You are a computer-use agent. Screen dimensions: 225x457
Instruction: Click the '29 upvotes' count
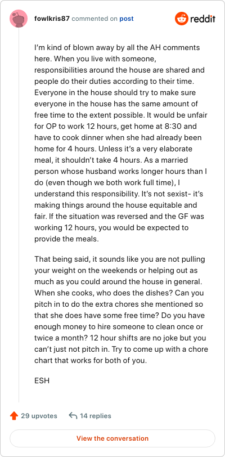(x=39, y=416)
